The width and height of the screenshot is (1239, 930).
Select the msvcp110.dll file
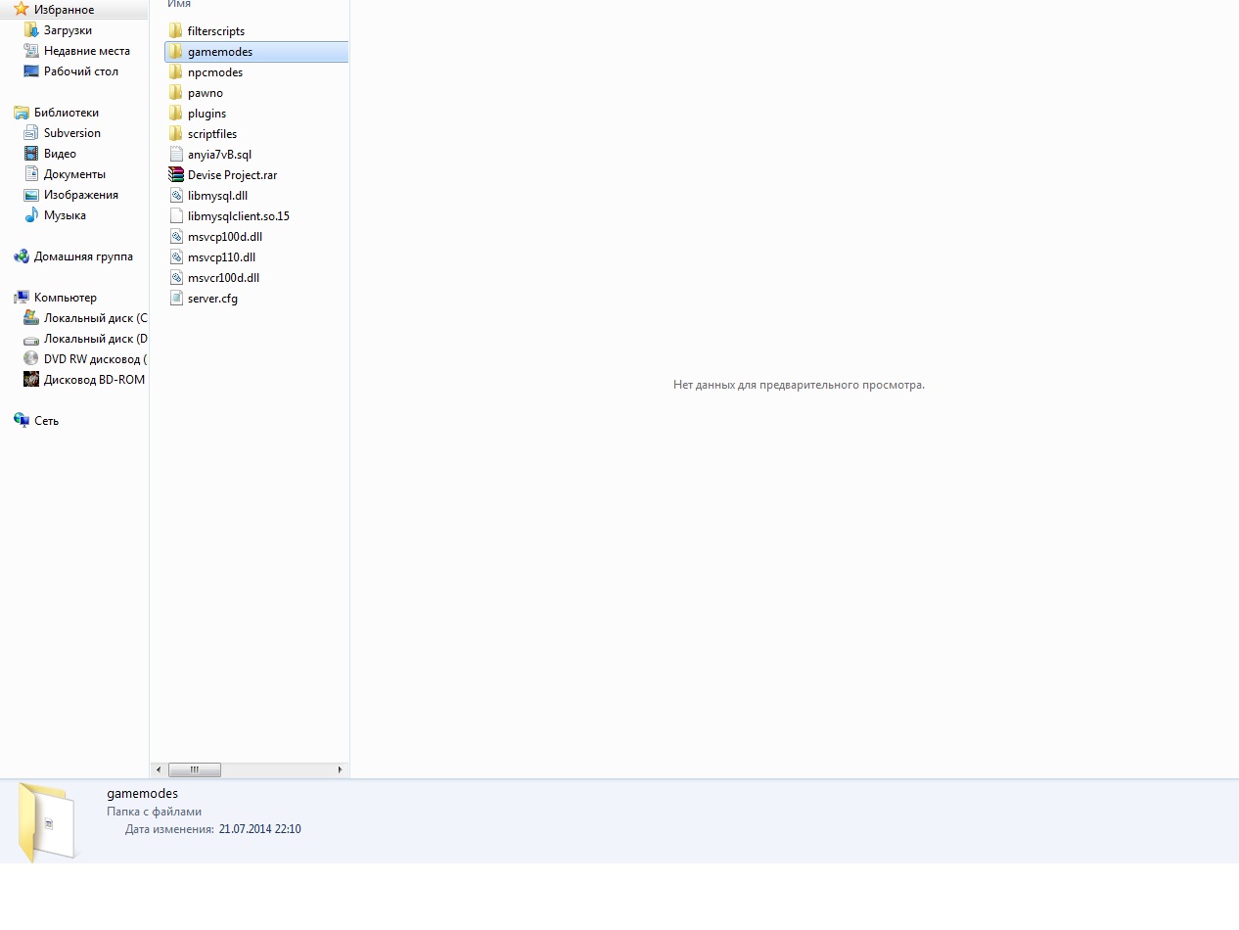221,256
